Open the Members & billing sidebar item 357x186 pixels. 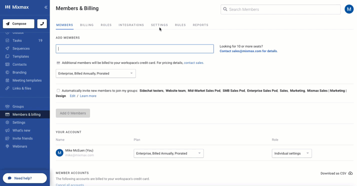coord(25,114)
